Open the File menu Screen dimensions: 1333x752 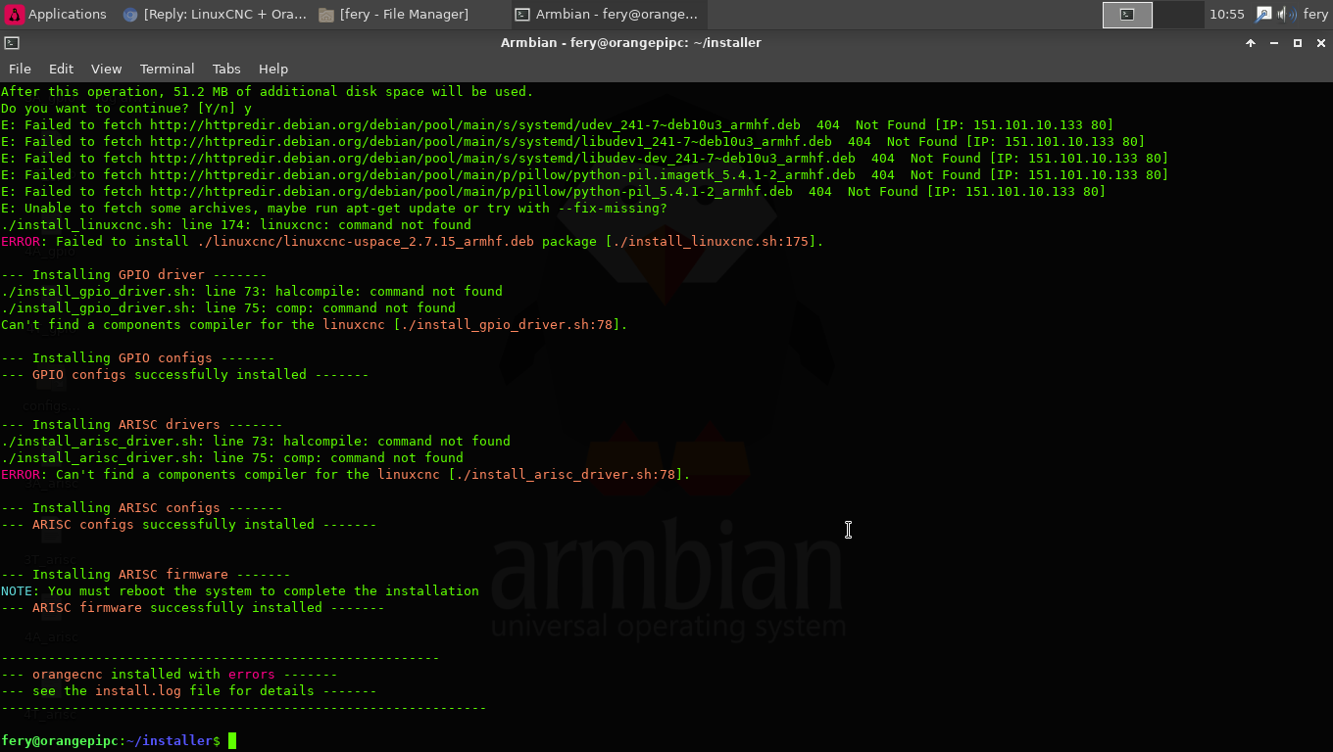pyautogui.click(x=20, y=69)
